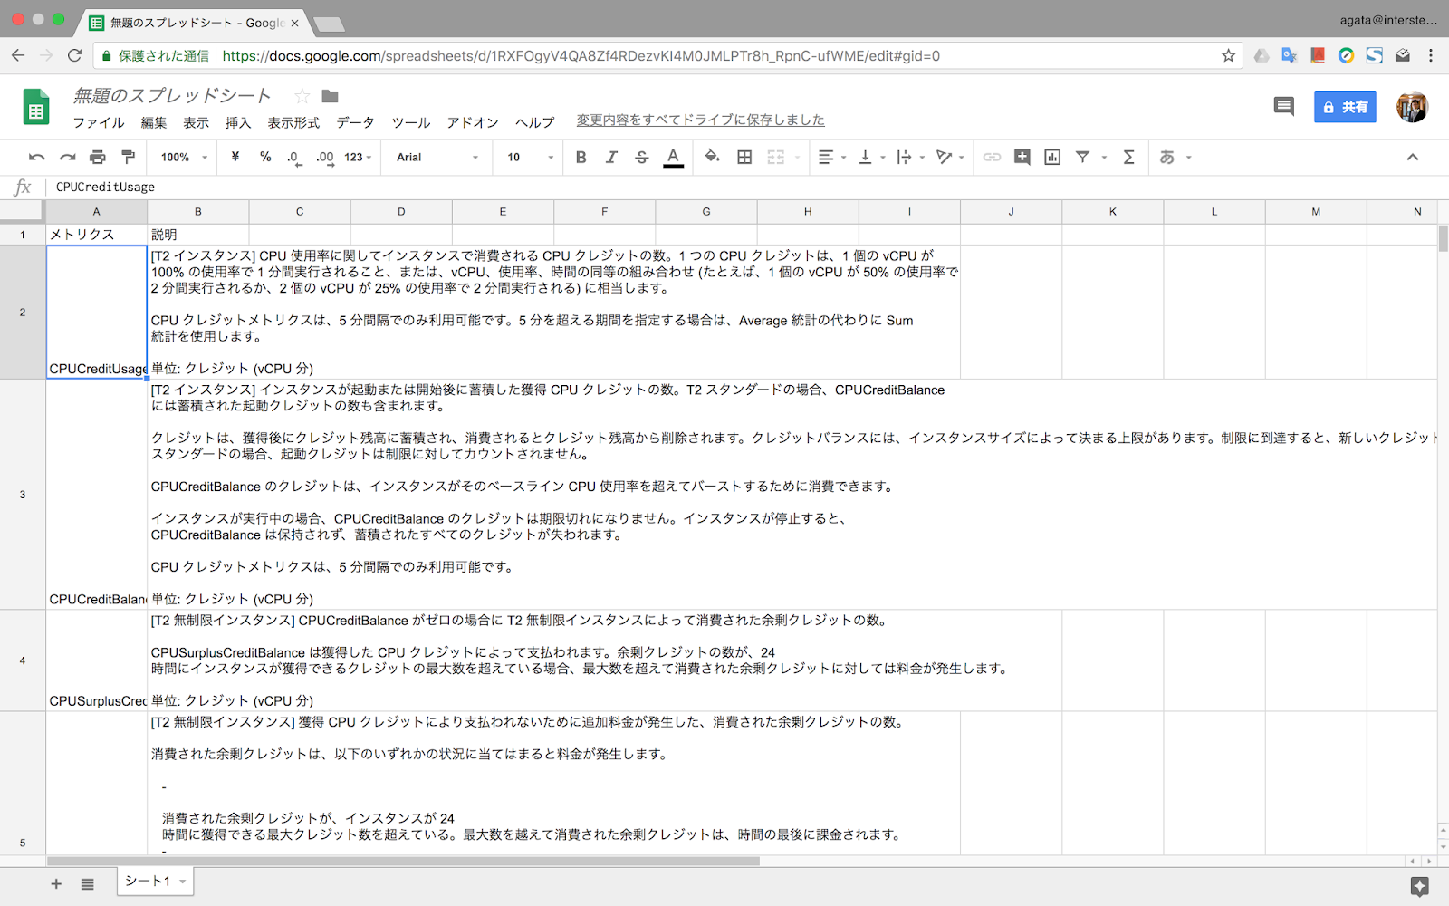Apply percent format
Screen dimensions: 1449x906
pyautogui.click(x=265, y=157)
